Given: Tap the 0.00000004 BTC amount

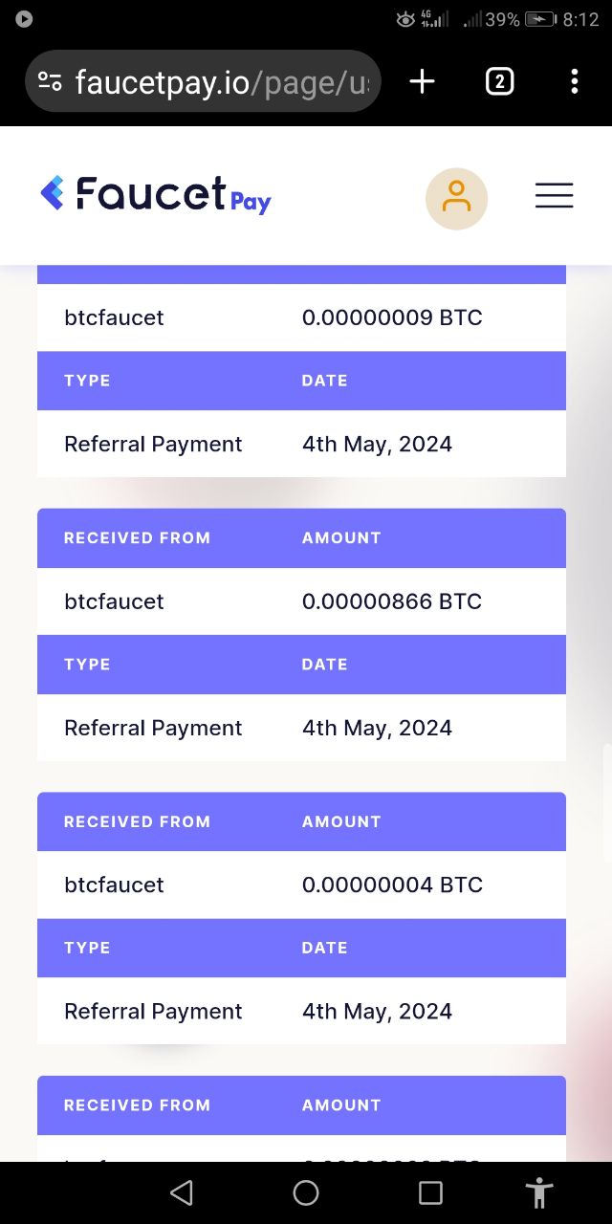Looking at the screenshot, I should [391, 885].
